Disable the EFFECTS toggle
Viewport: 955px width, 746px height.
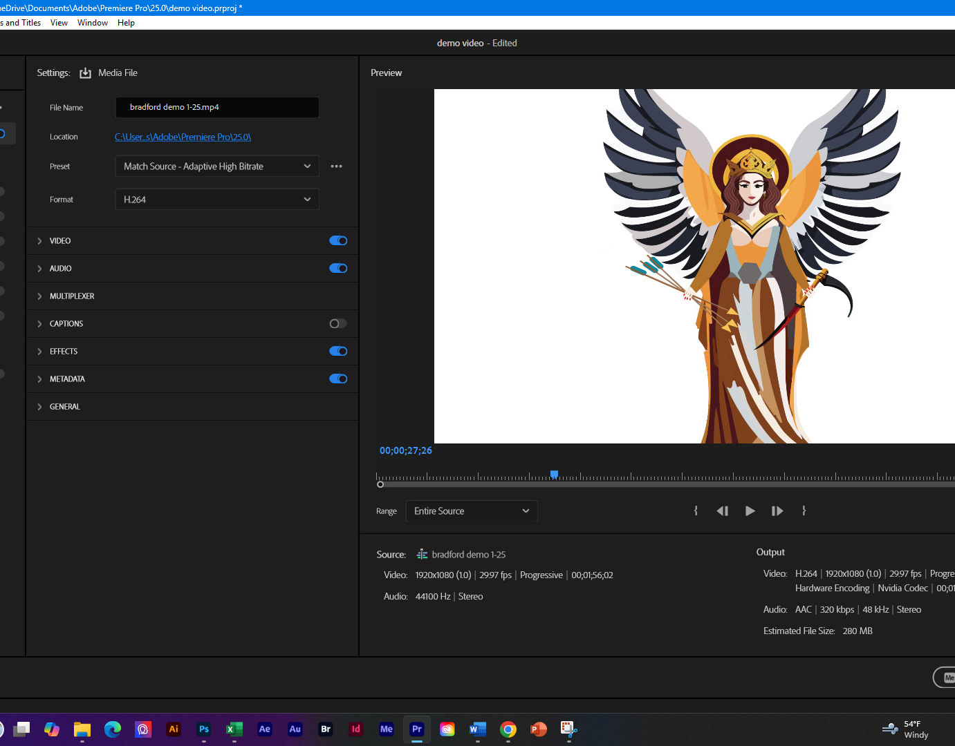tap(338, 352)
